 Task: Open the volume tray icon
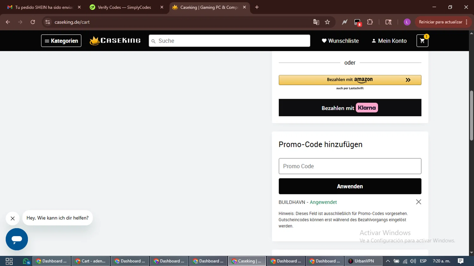[x=413, y=261]
